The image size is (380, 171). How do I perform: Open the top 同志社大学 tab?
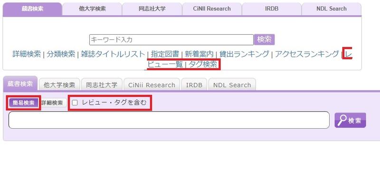[x=152, y=9]
